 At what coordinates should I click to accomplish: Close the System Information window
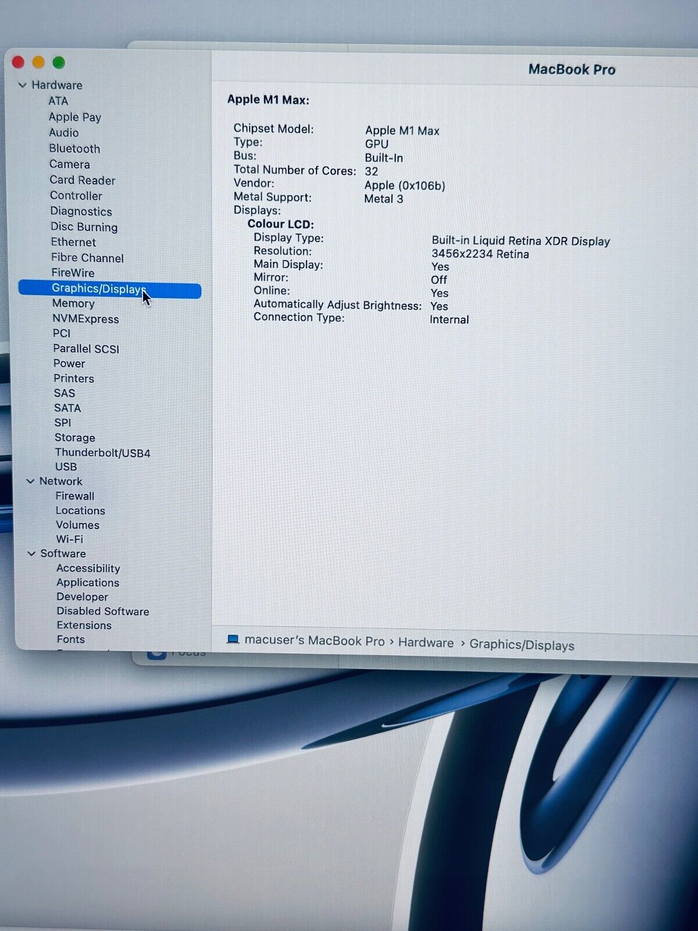click(18, 62)
